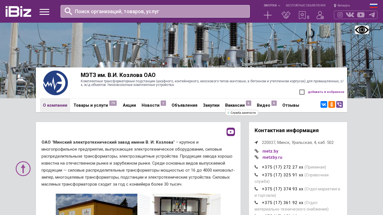Expand the Закупки dropdown
Viewport: 383px width, 215px height.
click(272, 6)
